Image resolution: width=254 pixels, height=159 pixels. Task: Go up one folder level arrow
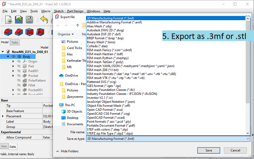coord(77,25)
